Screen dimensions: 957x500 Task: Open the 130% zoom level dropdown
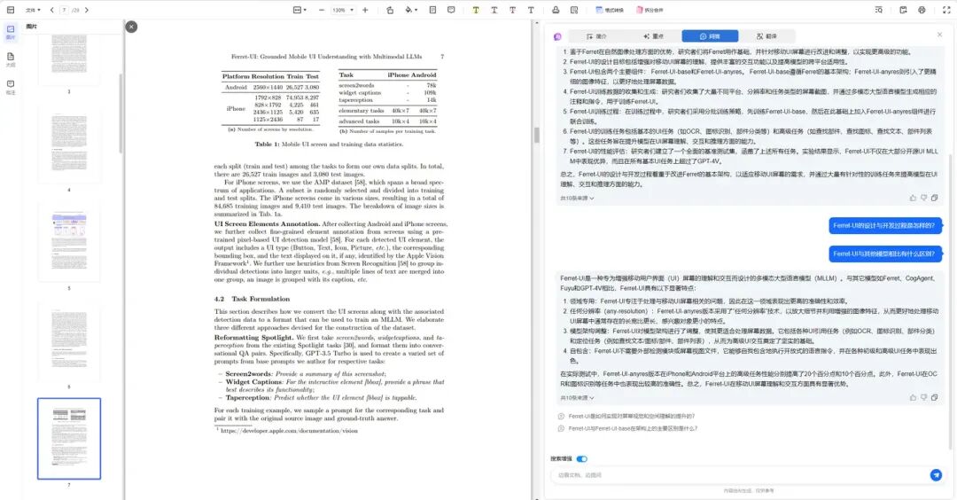click(343, 10)
